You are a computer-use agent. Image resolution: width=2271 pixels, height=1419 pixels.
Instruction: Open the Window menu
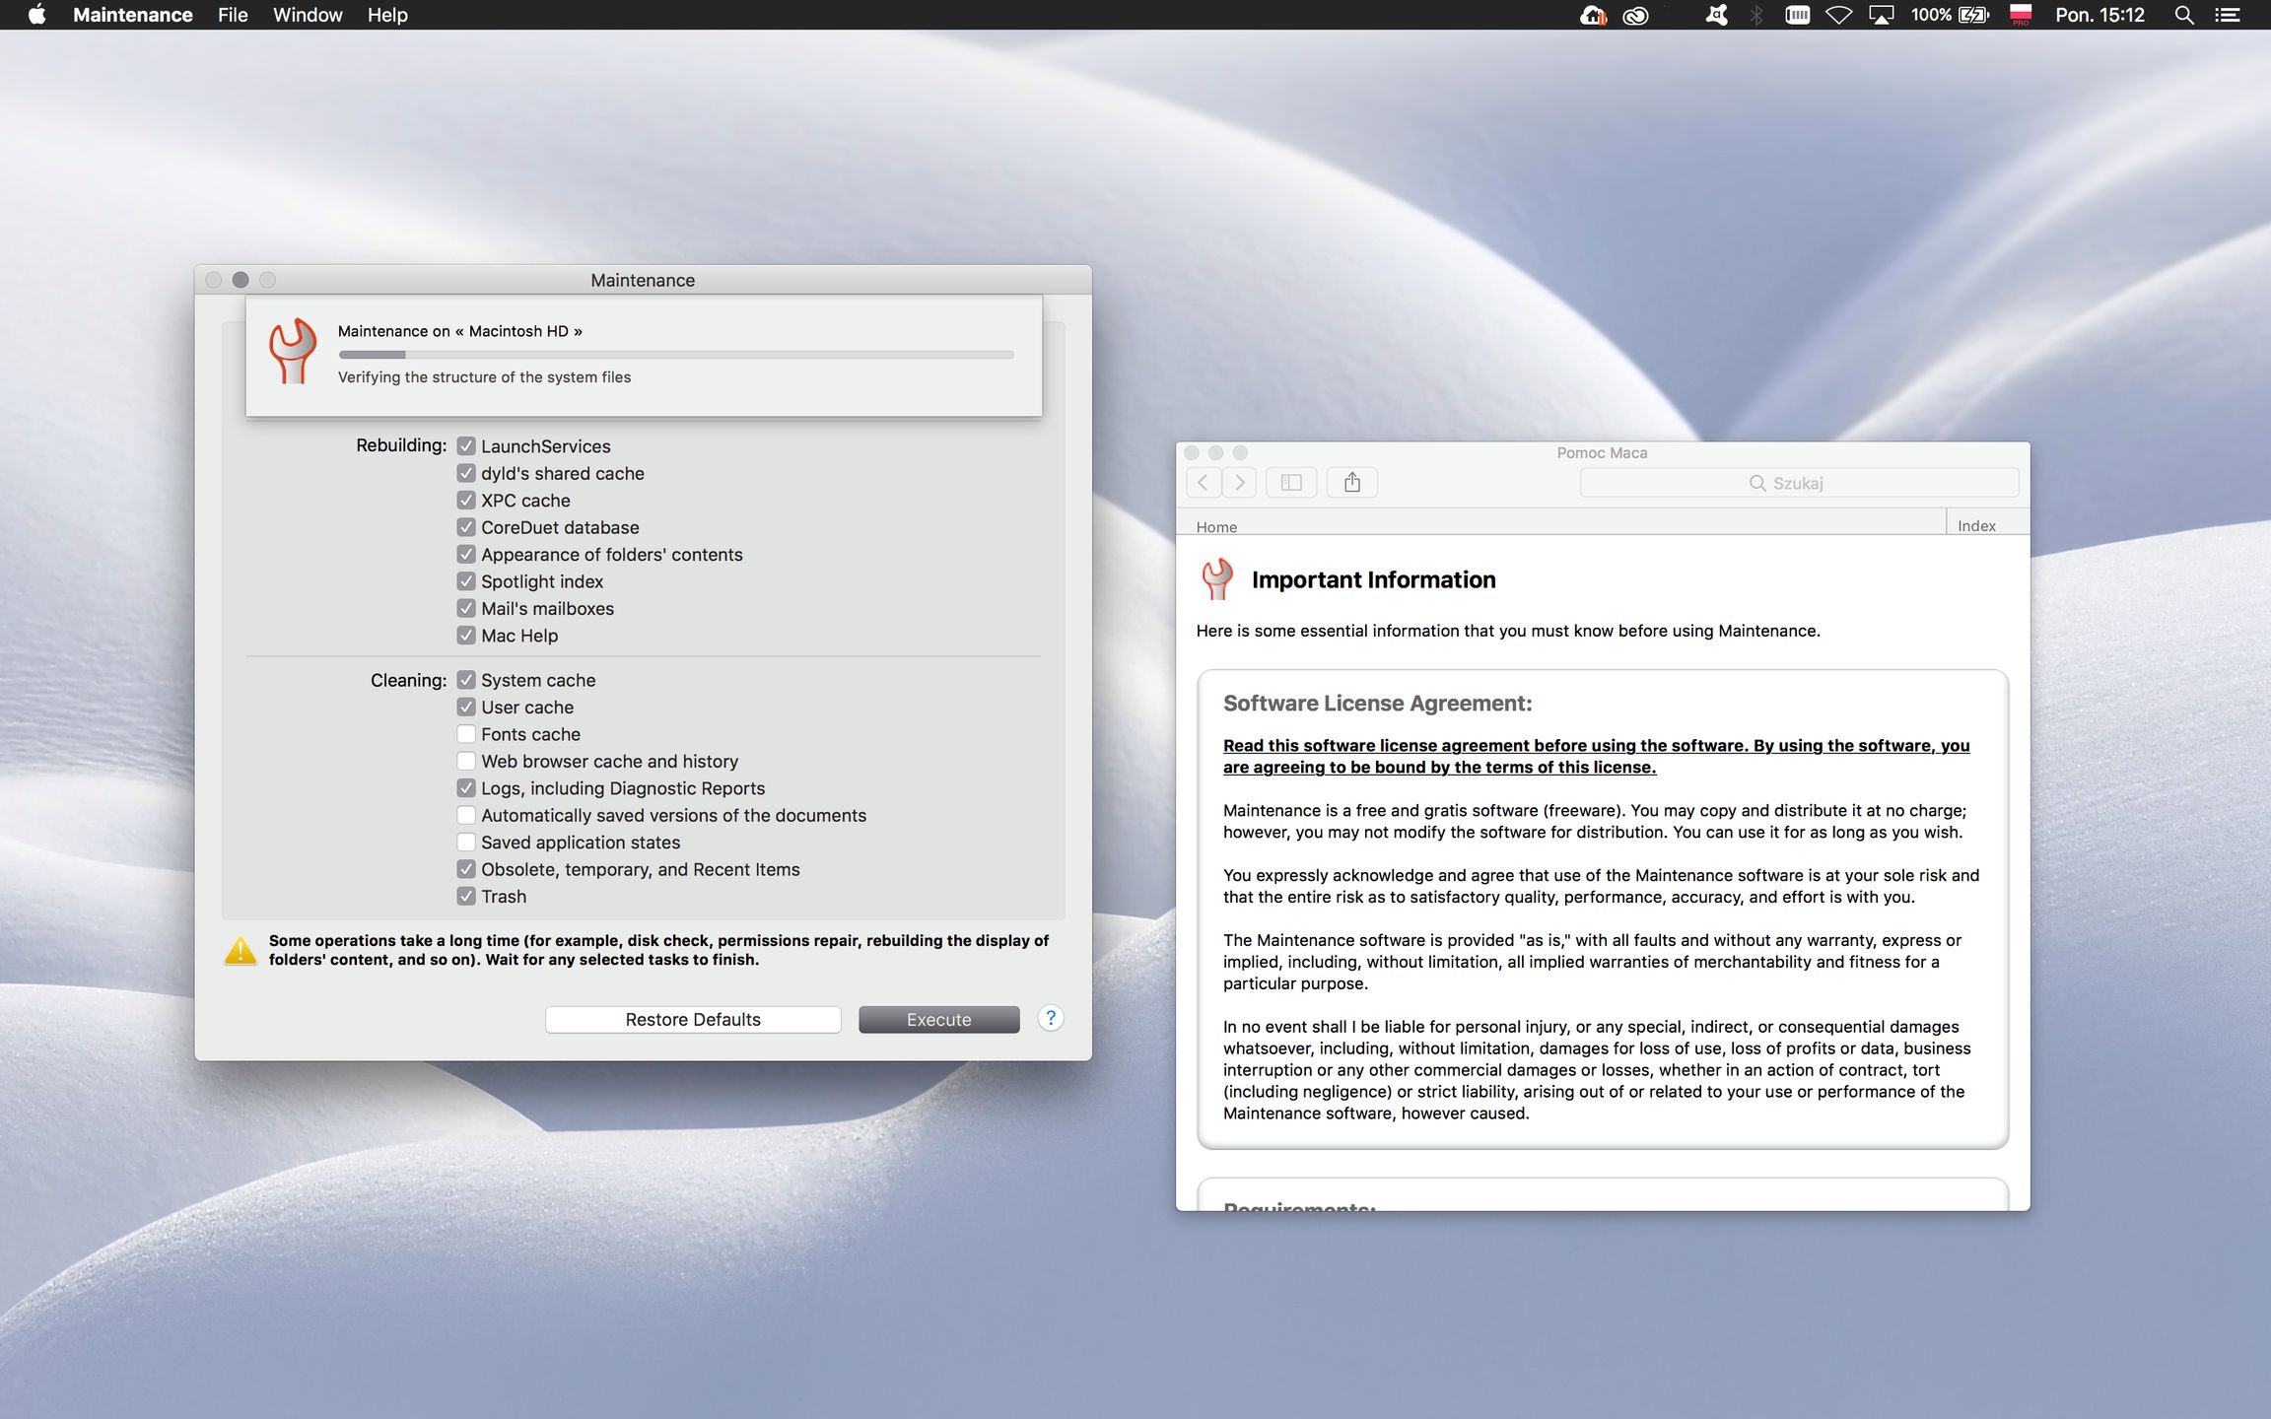307,15
